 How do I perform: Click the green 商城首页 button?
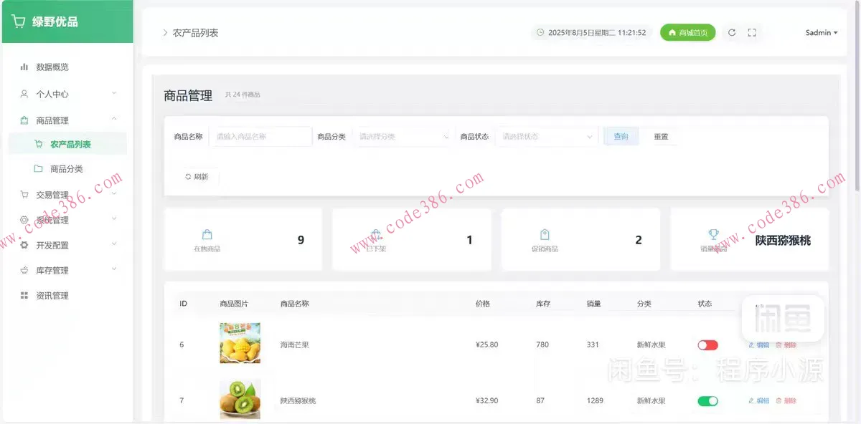pyautogui.click(x=687, y=32)
